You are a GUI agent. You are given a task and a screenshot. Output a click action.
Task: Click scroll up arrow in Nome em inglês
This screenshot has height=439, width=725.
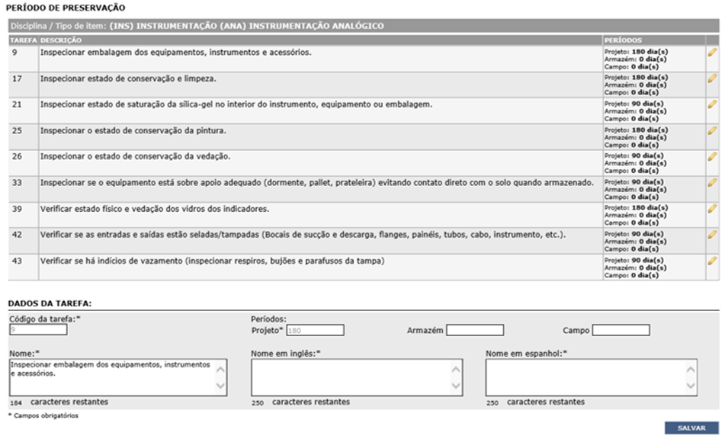tap(456, 369)
